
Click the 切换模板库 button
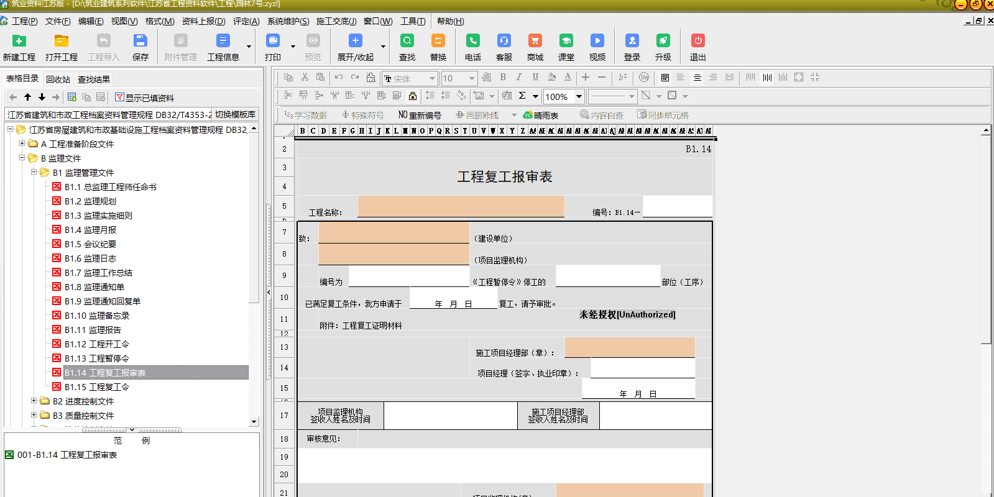pos(235,114)
